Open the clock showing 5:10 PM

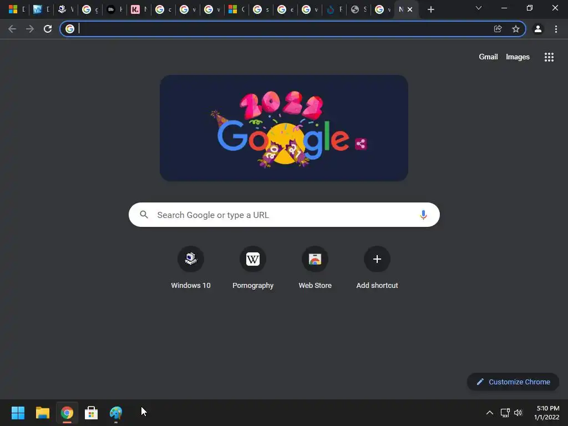[547, 413]
